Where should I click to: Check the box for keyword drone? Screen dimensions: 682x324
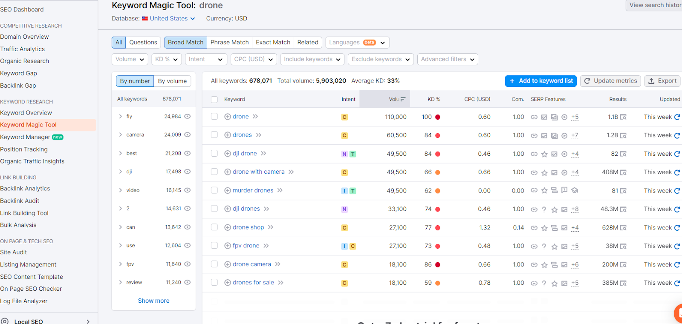coord(214,116)
